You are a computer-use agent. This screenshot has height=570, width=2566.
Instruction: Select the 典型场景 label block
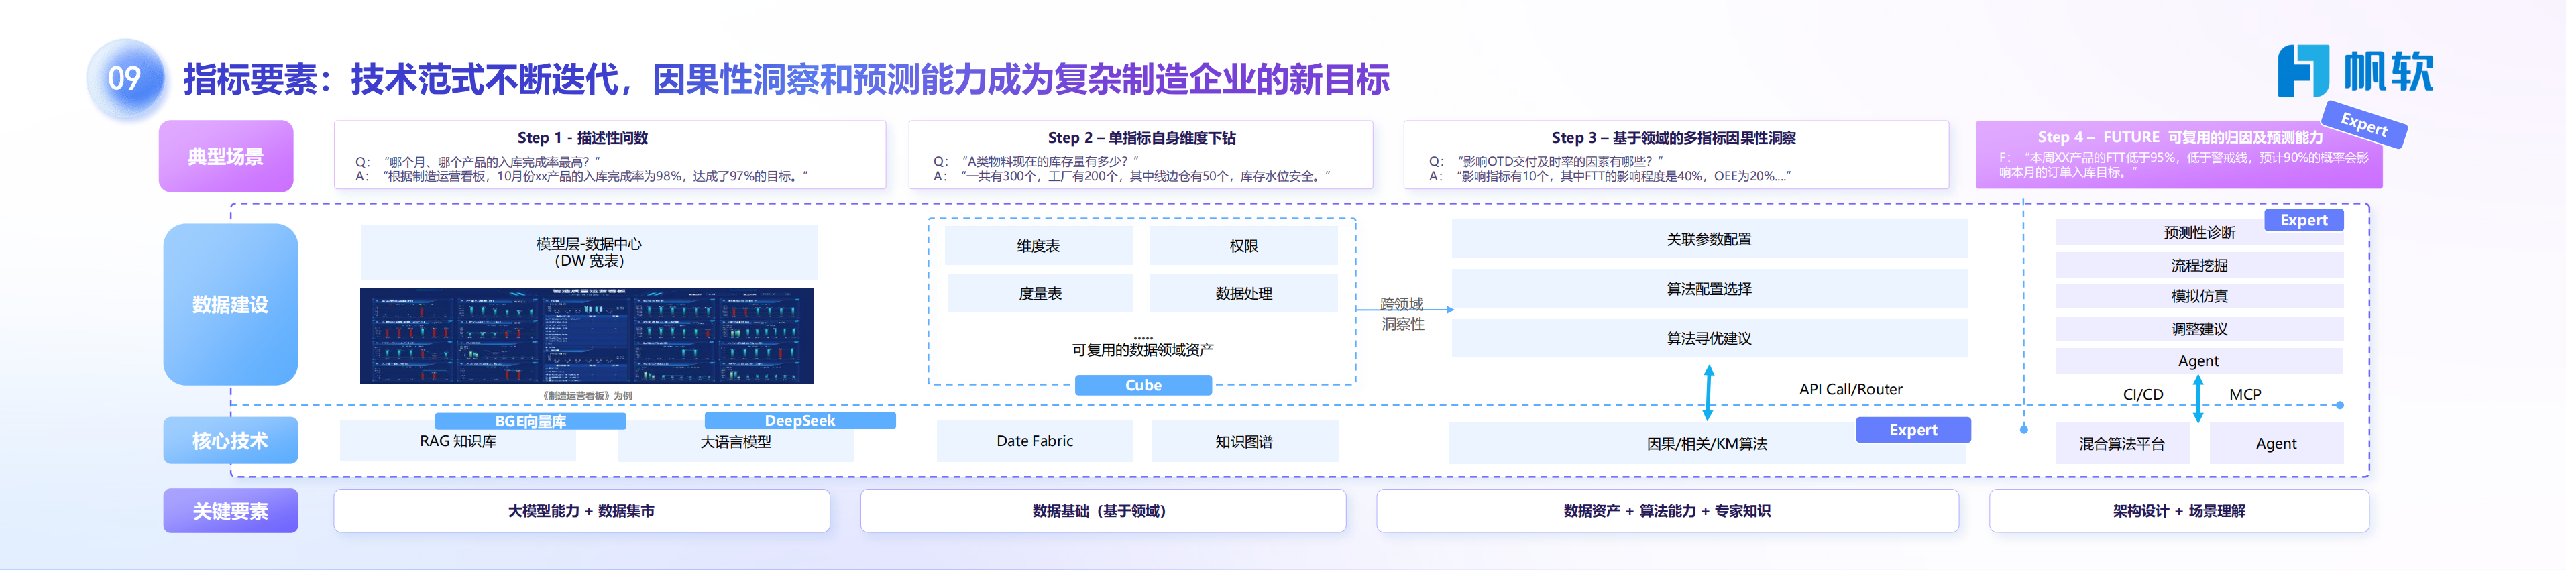coord(226,156)
